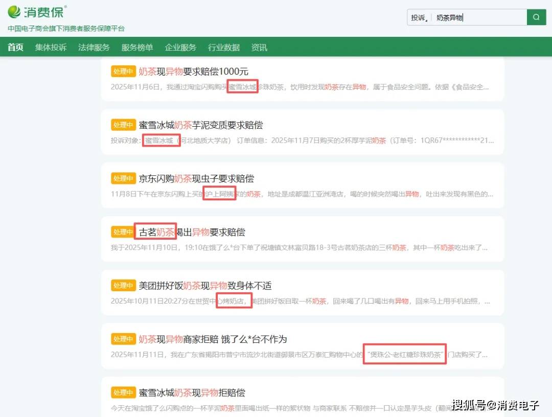The height and width of the screenshot is (417, 552).
Task: Click 处理中 badge on 京东闪购 complaint
Action: (123, 179)
